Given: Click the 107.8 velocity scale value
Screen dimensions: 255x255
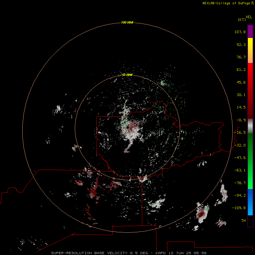Looking at the screenshot, I should tap(240, 32).
